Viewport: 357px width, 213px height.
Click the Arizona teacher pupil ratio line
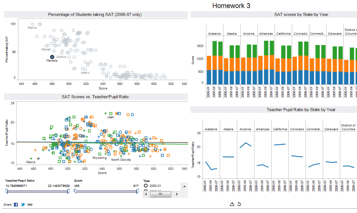pos(245,145)
